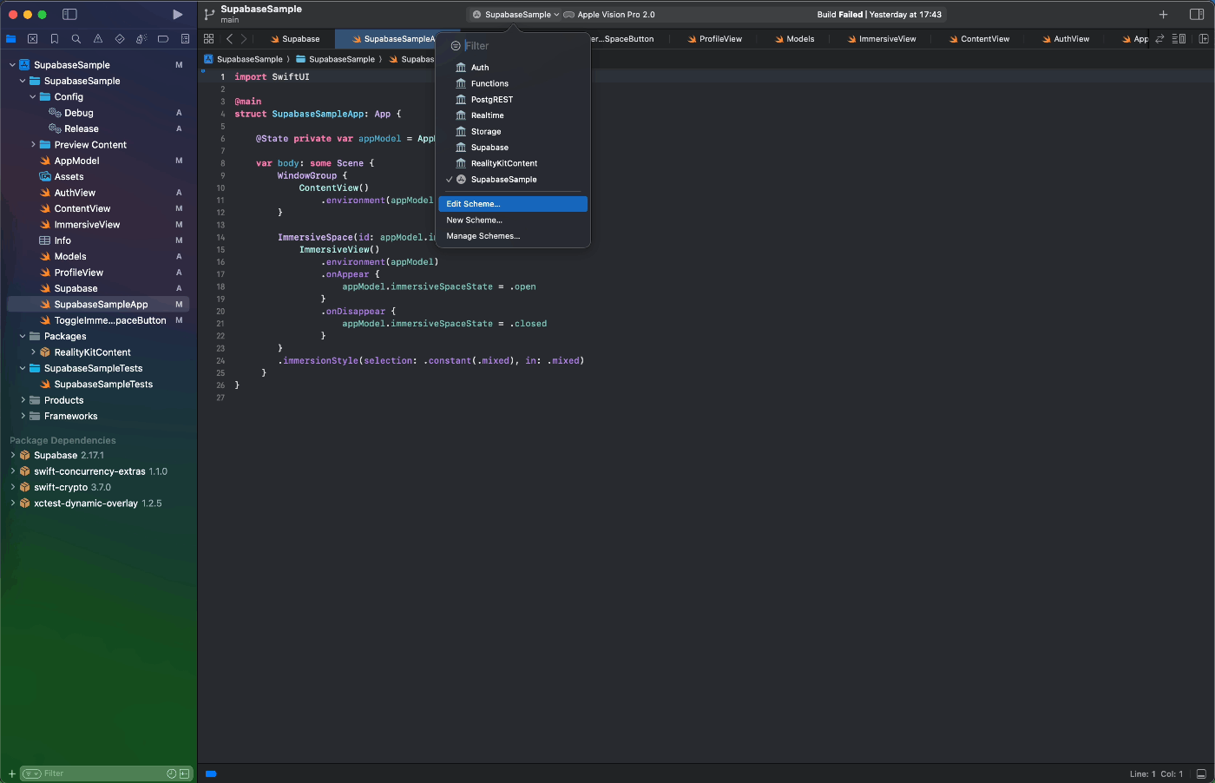This screenshot has height=783, width=1215.
Task: Expand the Supabase 2.17.1 dependency
Action: 12,456
